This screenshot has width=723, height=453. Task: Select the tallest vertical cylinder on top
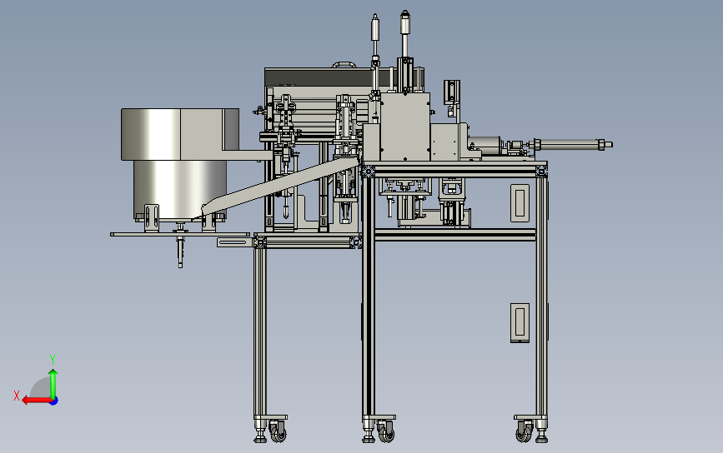[404, 34]
